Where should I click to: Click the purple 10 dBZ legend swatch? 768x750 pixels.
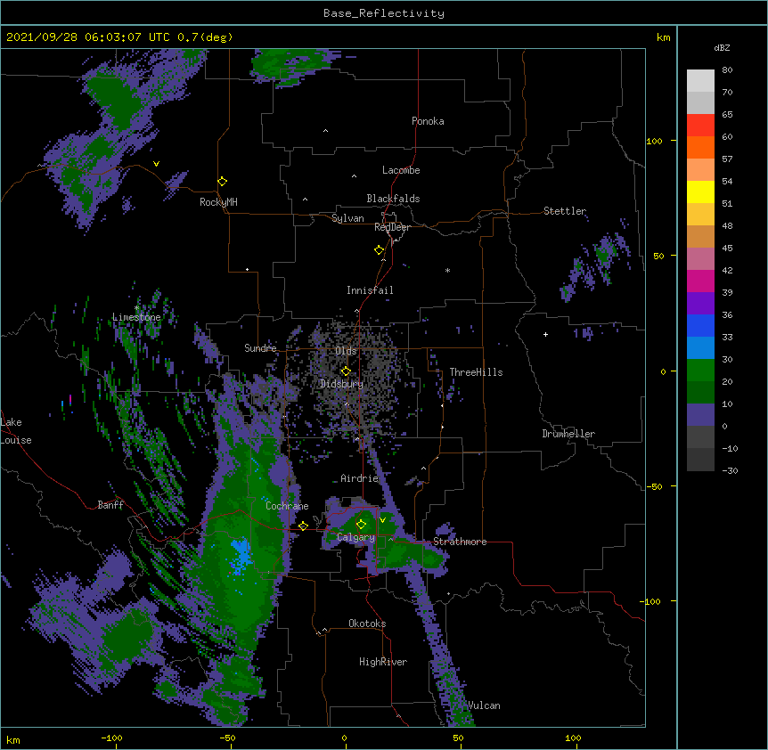coord(700,415)
